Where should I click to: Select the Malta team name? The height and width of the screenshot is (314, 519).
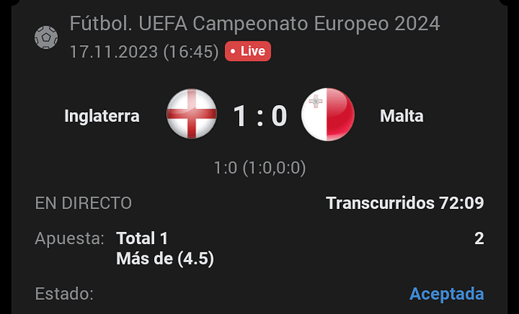402,116
